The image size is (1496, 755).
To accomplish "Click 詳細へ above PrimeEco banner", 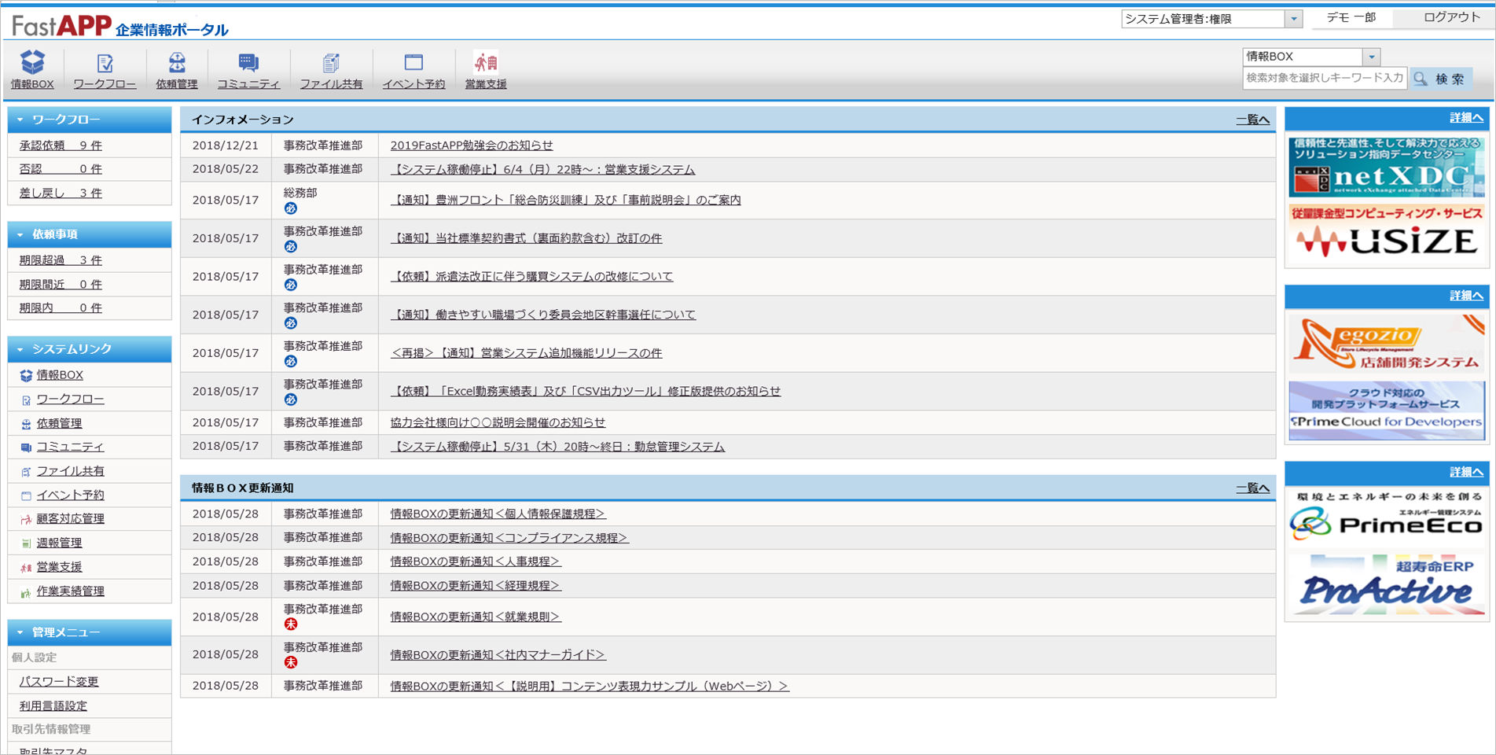I will point(1466,472).
